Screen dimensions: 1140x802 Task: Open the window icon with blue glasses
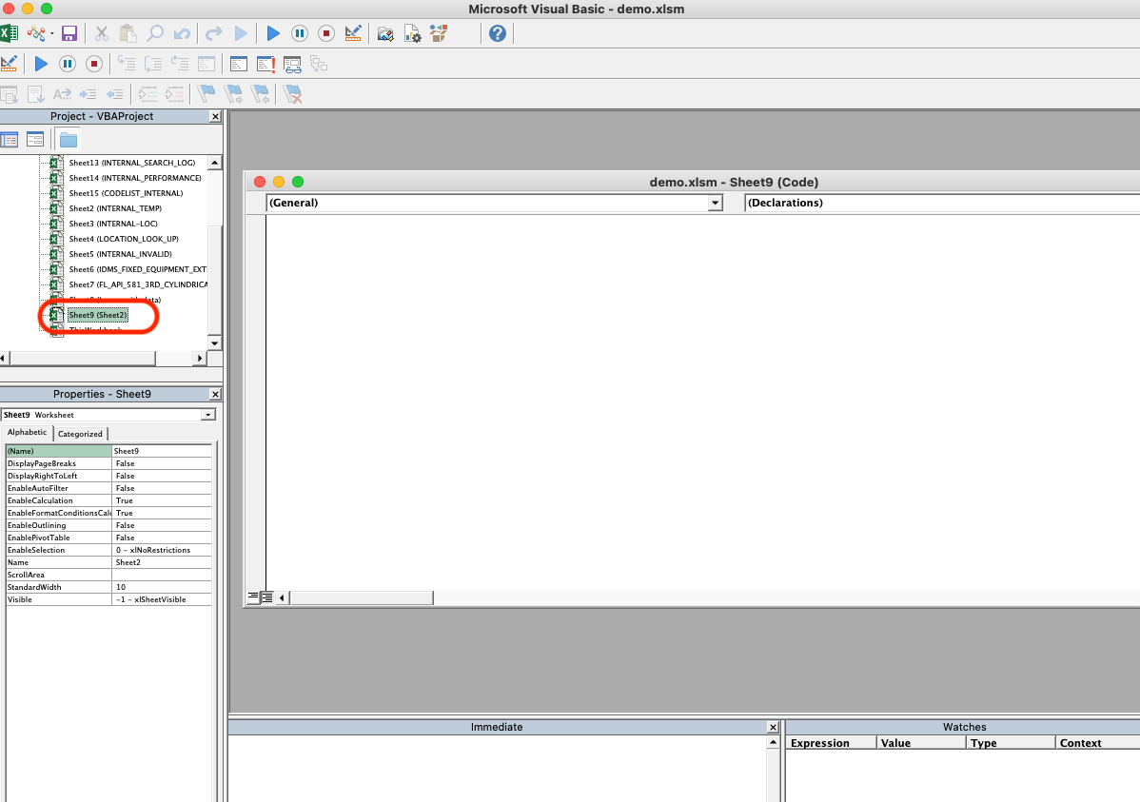click(292, 64)
